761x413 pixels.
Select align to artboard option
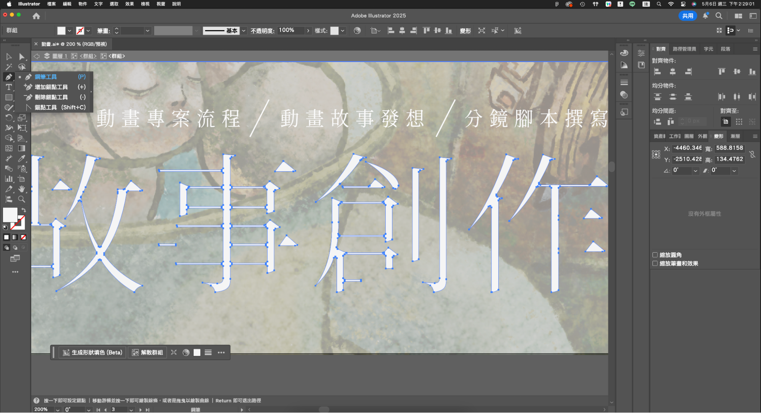click(726, 122)
